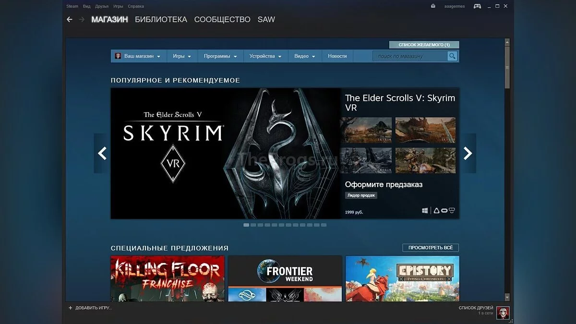Viewport: 576px width, 324px height.
Task: Show the previous featured game with left arrow
Action: click(102, 153)
